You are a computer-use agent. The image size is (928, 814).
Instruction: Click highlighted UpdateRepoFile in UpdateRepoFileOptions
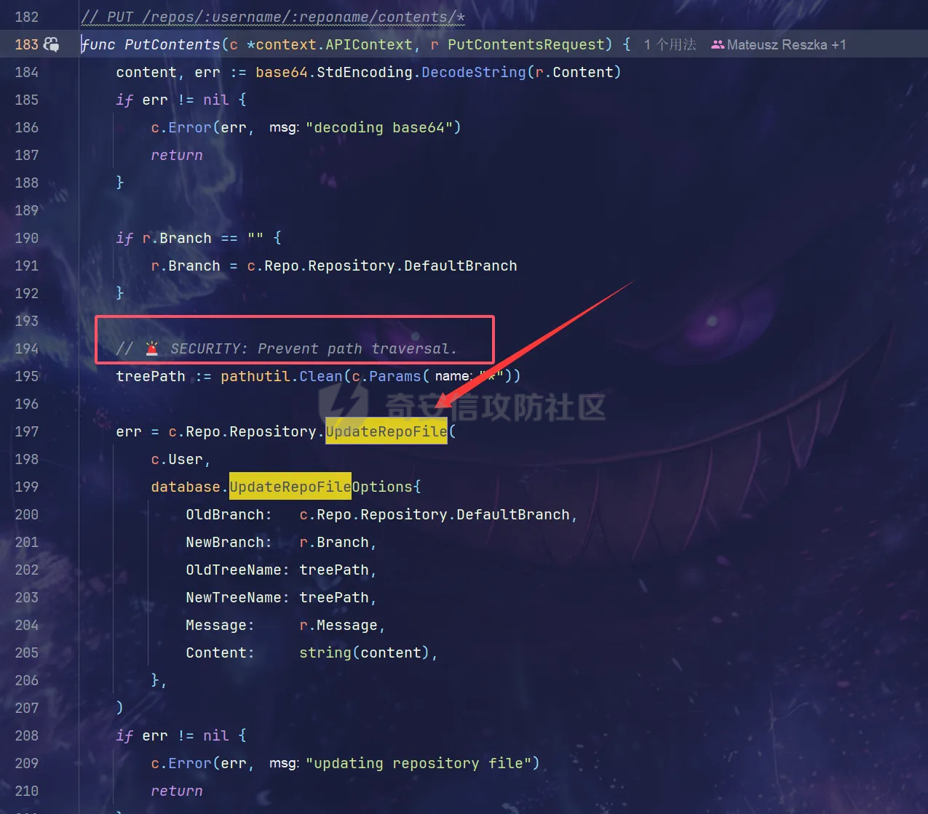click(x=290, y=487)
